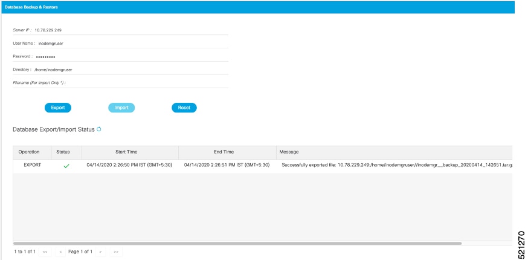This screenshot has height=260, width=525.
Task: Focus the Filename (For Import Only) field
Action: 121,83
